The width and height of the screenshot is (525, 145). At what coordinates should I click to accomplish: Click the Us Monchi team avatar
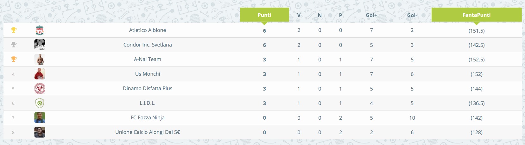40,74
